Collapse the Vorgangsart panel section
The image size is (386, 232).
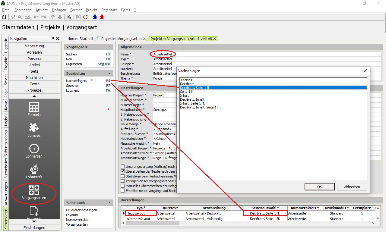pyautogui.click(x=109, y=47)
